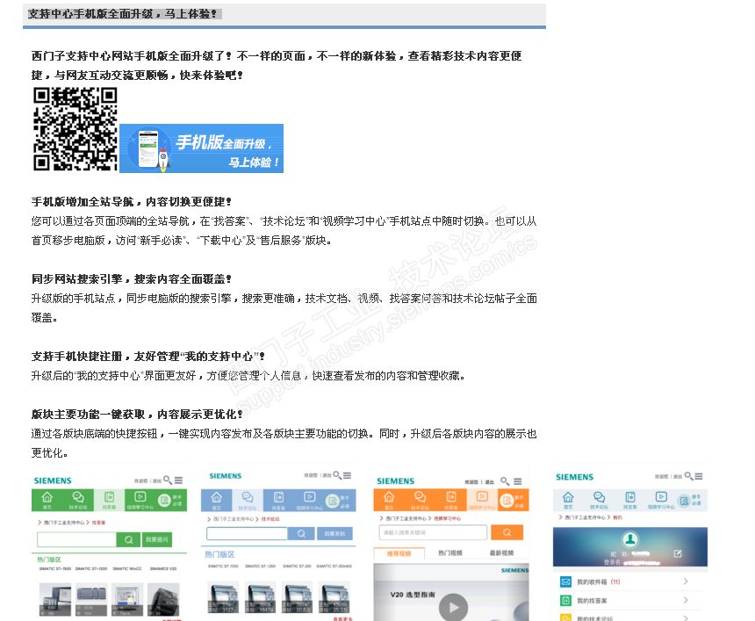The width and height of the screenshot is (755, 621).
Task: Click the home icon in the green phone screenshot
Action: 47,496
